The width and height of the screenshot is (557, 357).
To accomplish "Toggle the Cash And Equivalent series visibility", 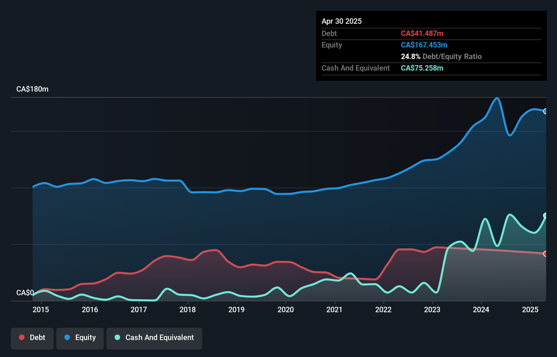I will pyautogui.click(x=154, y=338).
